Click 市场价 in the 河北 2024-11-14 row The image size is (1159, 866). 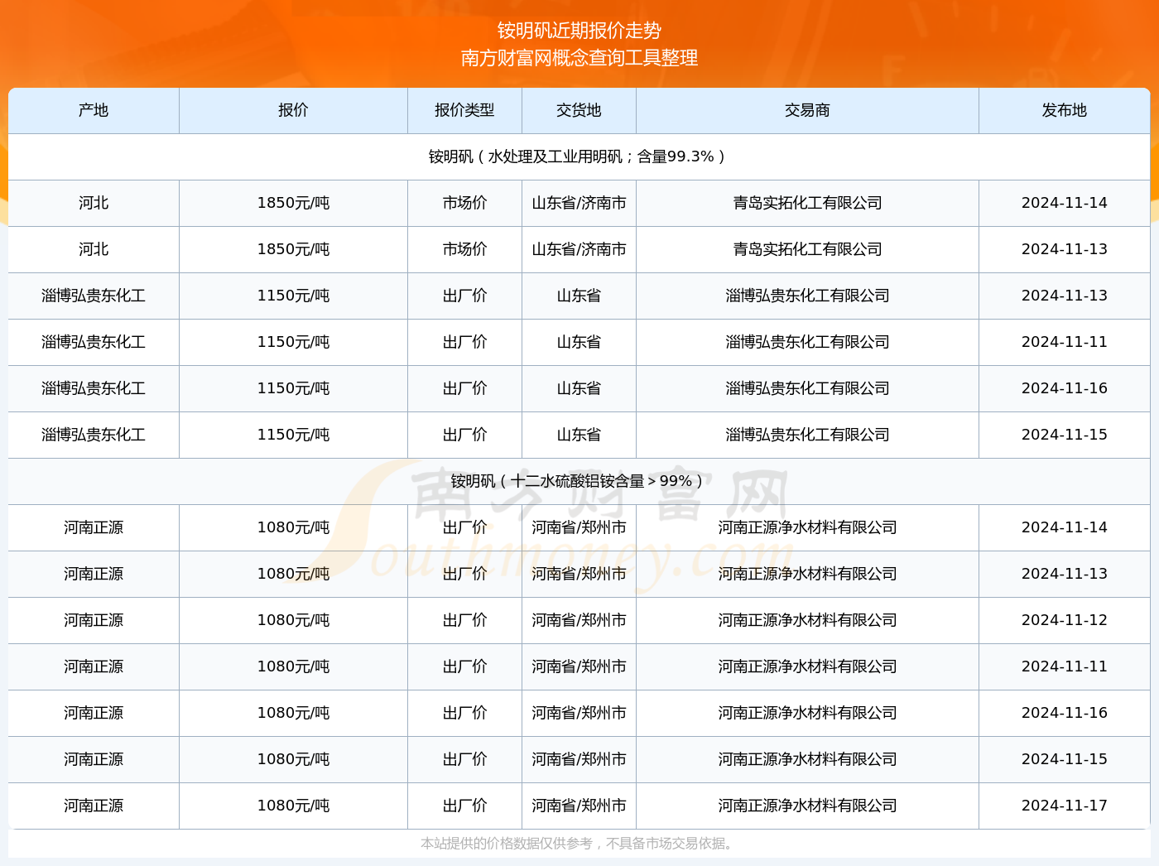pos(464,203)
